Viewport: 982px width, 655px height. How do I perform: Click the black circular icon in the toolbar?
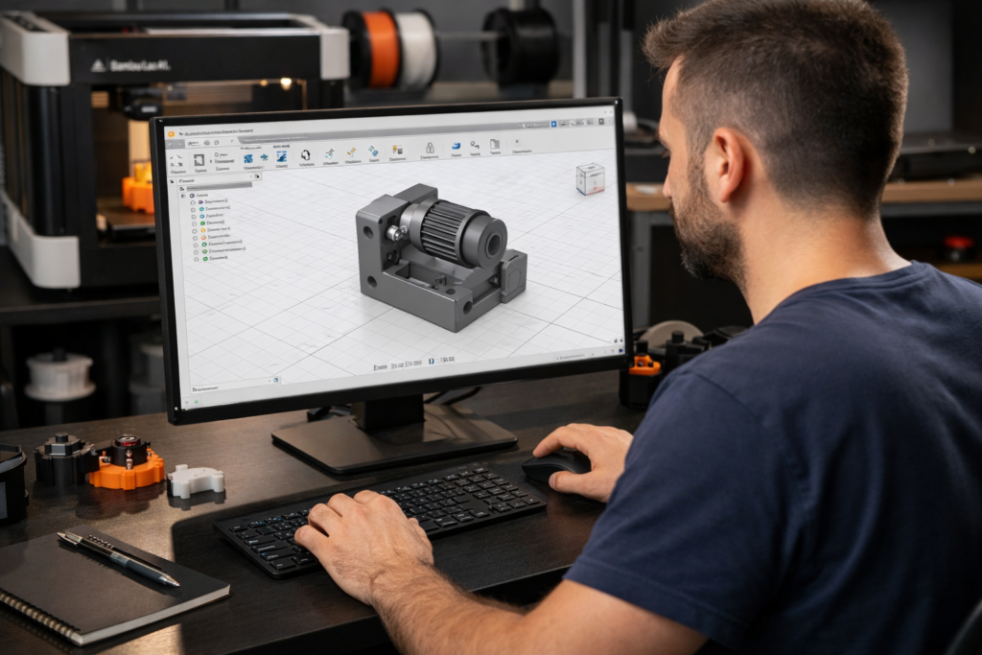306,154
